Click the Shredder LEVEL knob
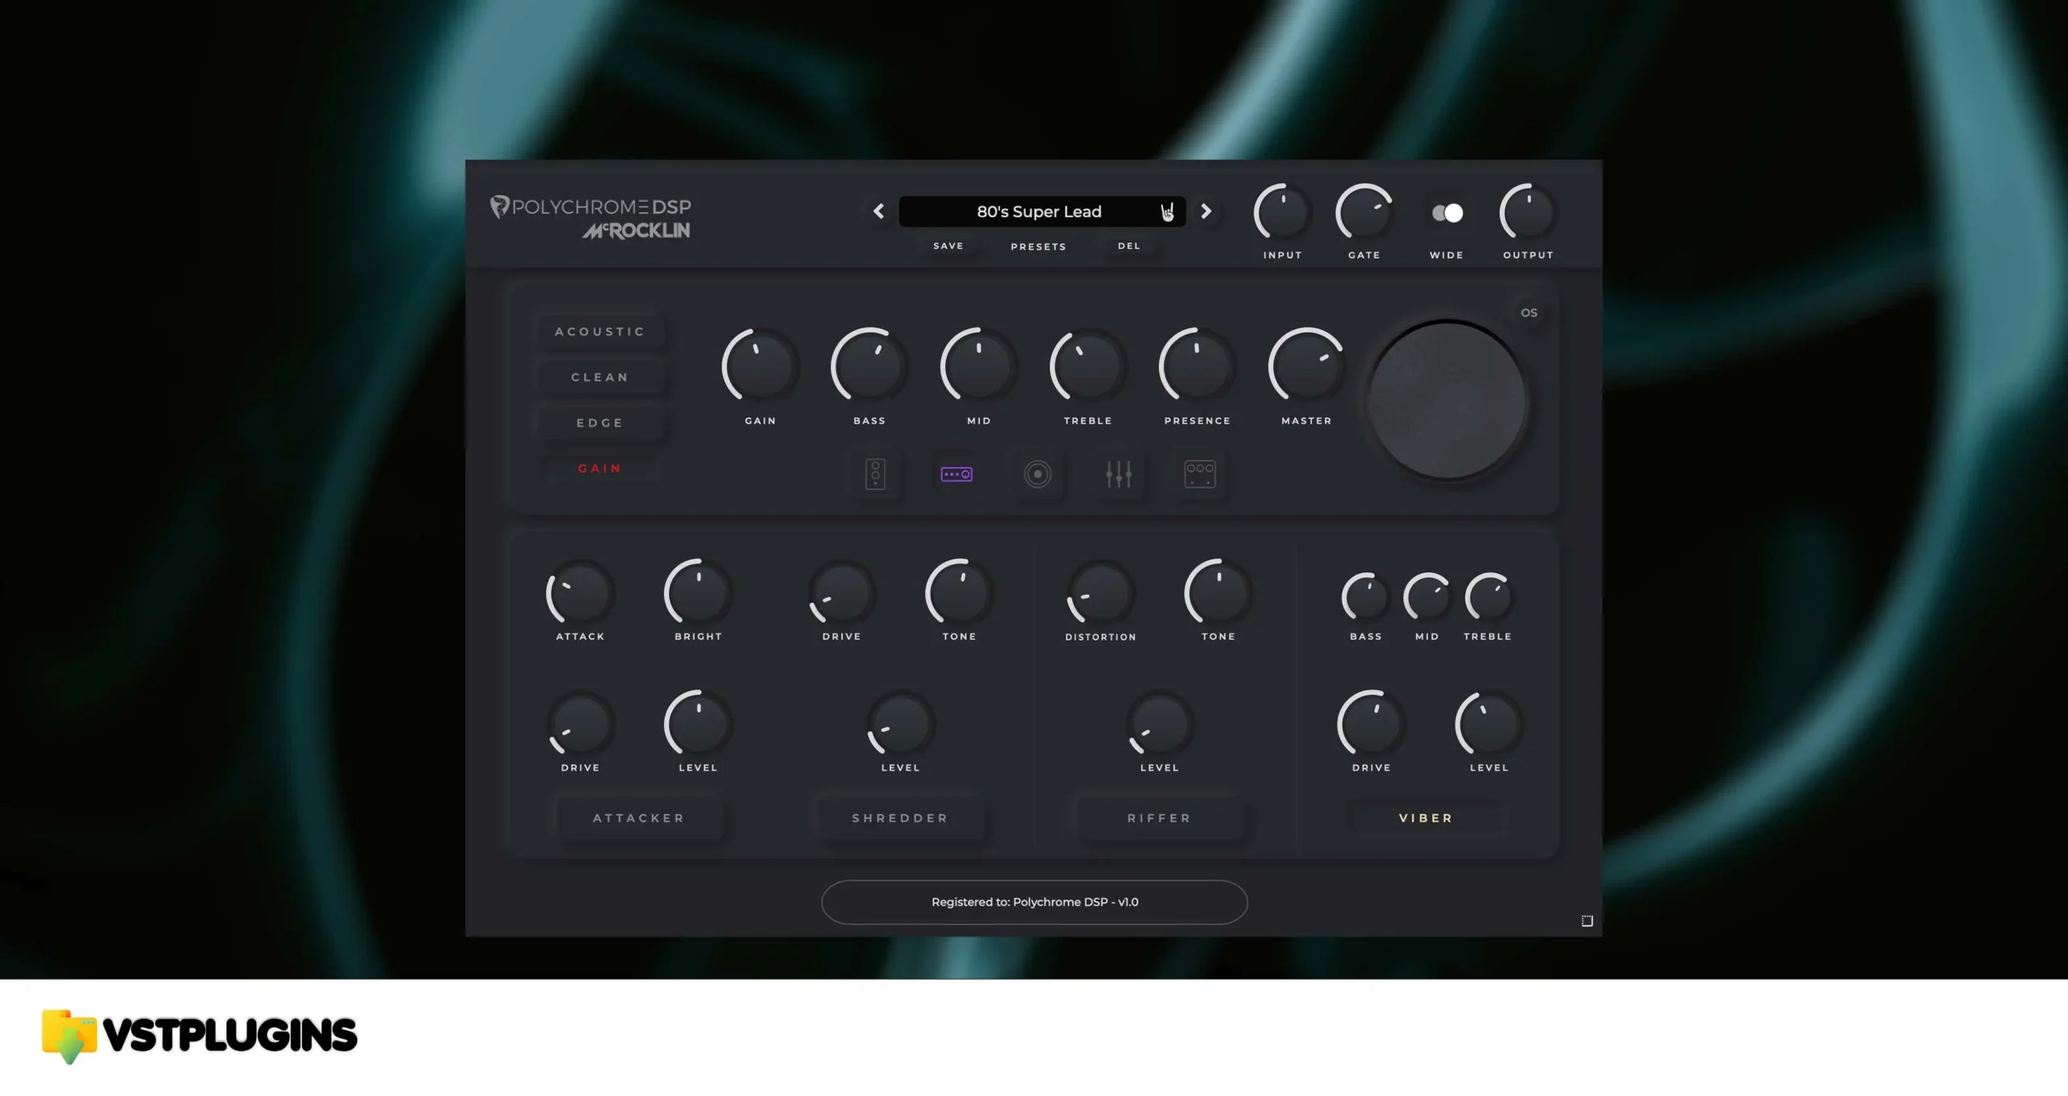2068x1096 pixels. [900, 724]
